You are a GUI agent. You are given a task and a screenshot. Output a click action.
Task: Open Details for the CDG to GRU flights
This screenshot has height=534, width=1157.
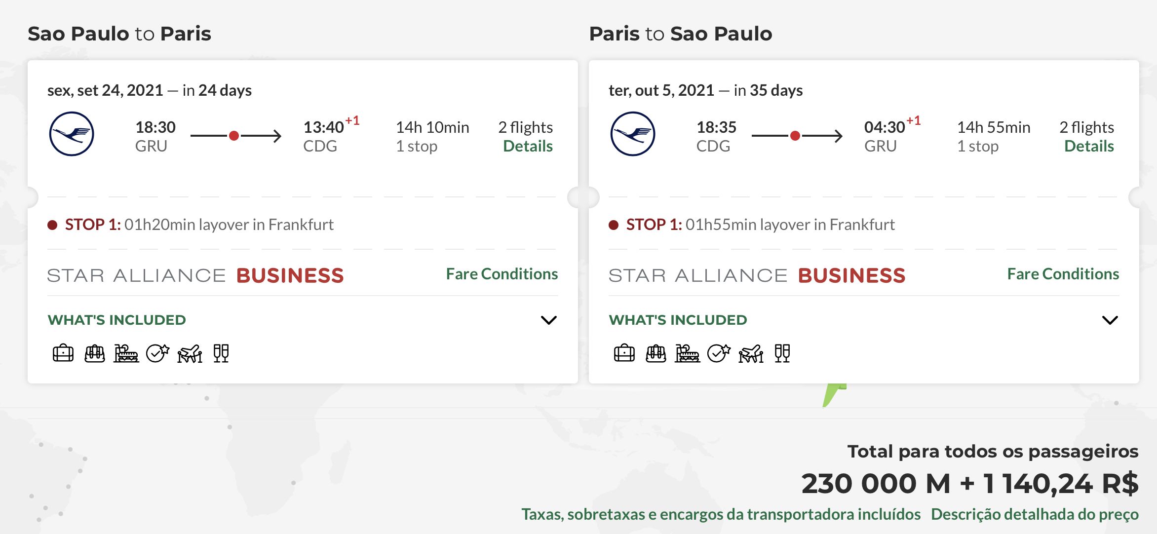1089,146
